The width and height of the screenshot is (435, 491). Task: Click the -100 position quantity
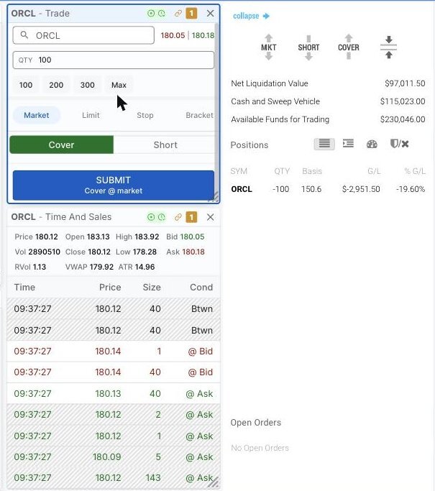pos(280,189)
